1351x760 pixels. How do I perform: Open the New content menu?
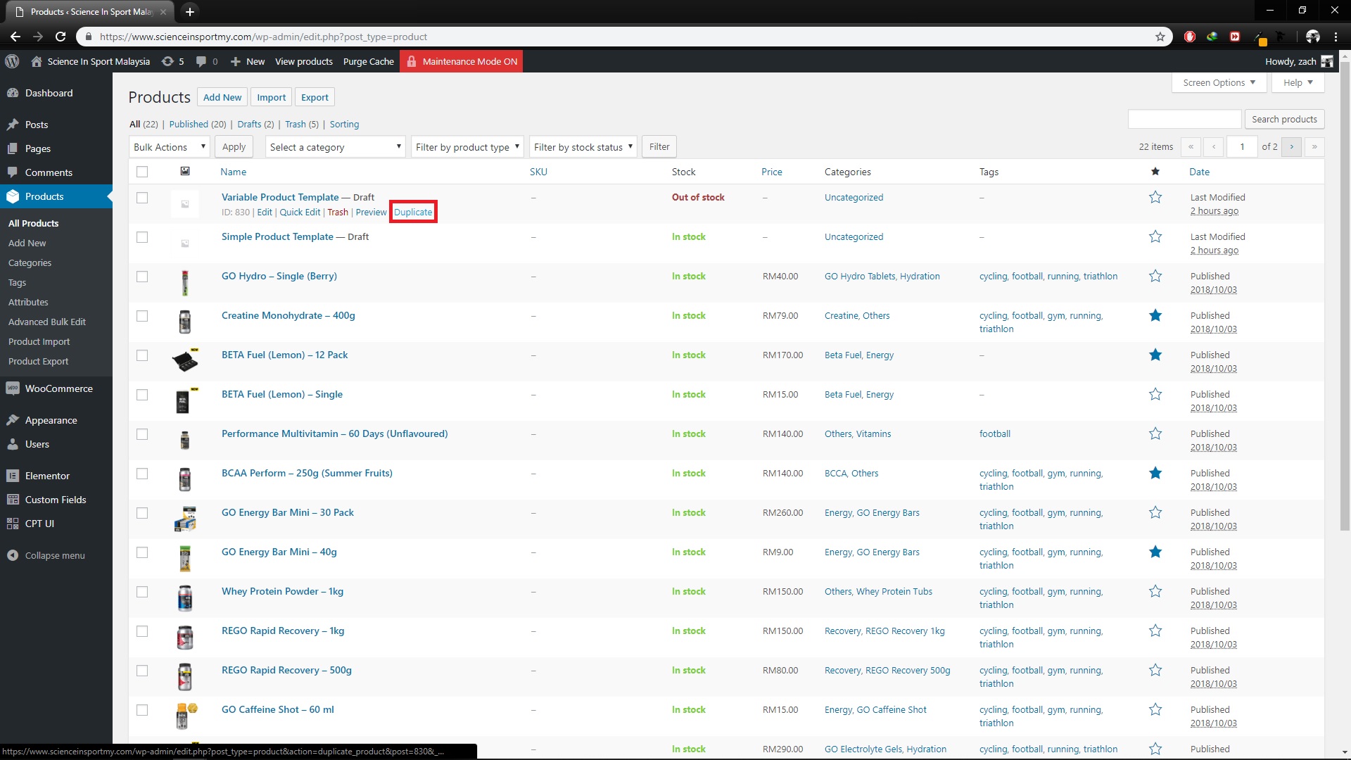pos(248,61)
